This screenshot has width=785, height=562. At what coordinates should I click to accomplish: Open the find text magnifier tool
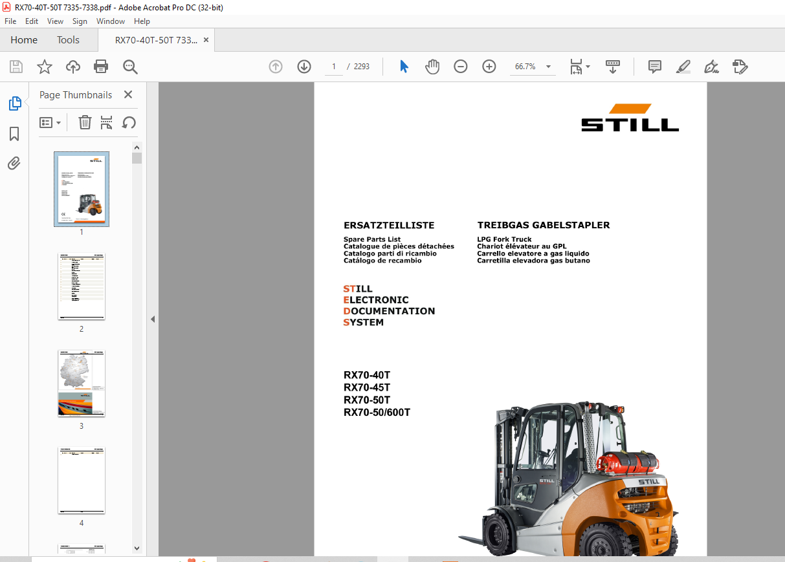tap(130, 67)
